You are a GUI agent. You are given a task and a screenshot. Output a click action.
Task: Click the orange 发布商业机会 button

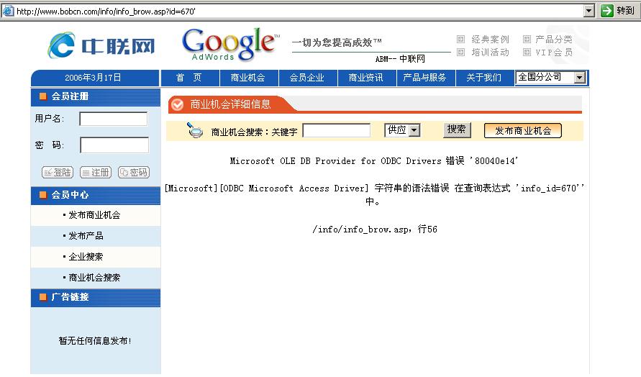tap(523, 131)
